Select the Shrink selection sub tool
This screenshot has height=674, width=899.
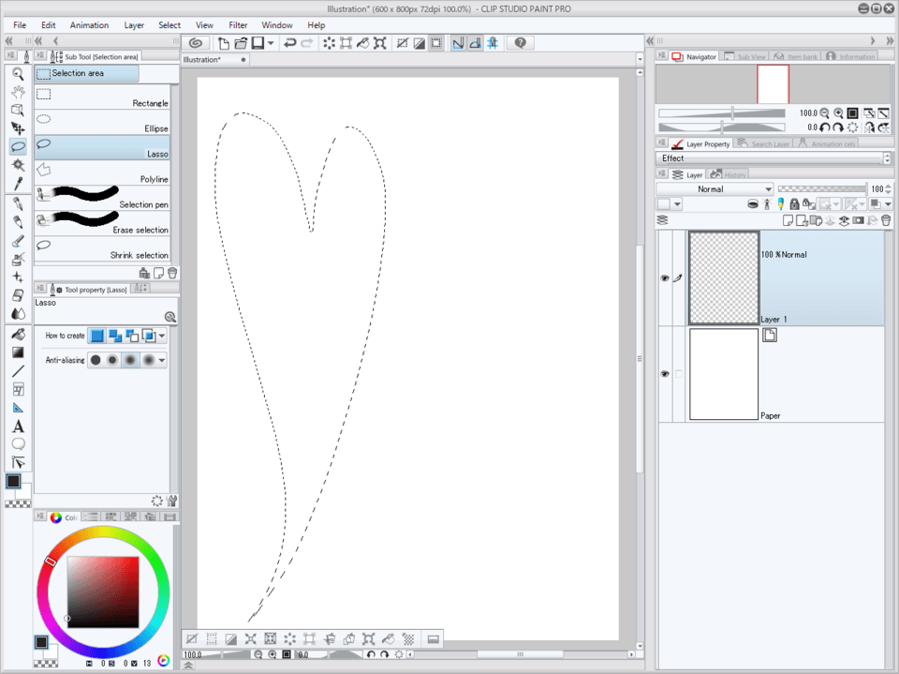(x=102, y=247)
